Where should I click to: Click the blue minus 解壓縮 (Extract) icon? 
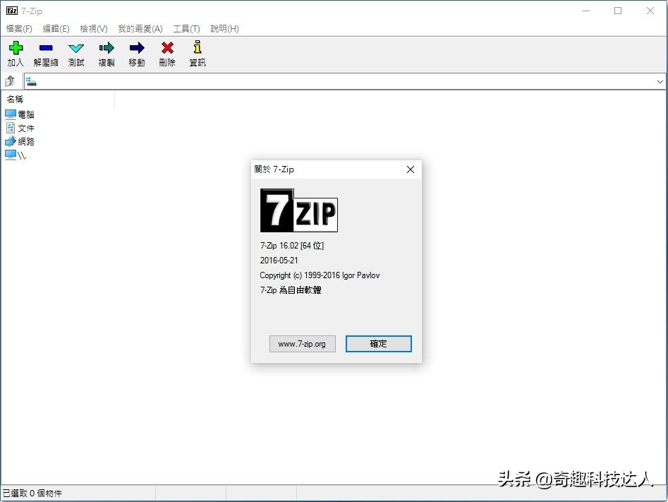tap(46, 48)
